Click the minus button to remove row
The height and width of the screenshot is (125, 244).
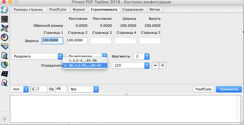pos(155,65)
